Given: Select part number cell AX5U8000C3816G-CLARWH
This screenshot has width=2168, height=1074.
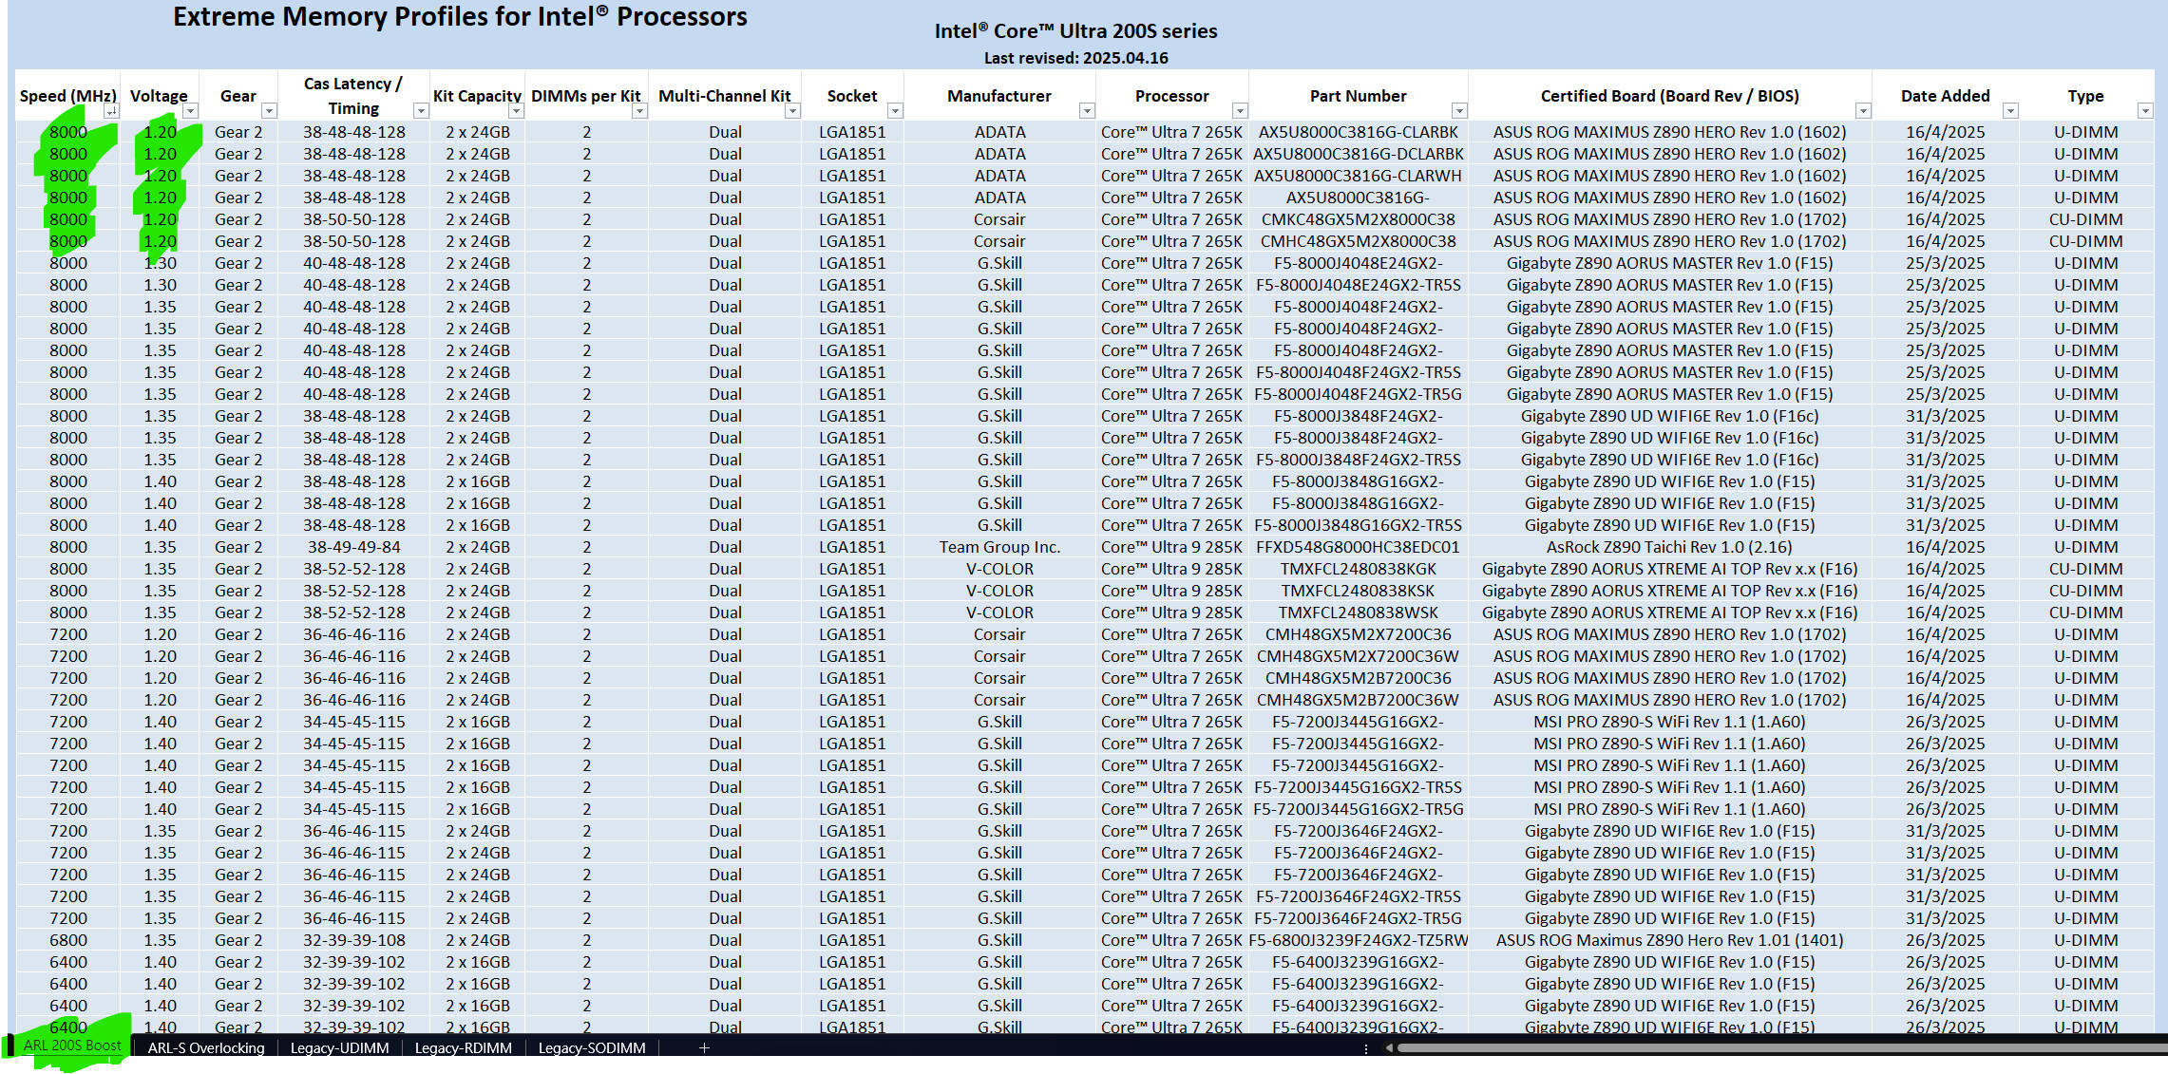Looking at the screenshot, I should (x=1358, y=176).
